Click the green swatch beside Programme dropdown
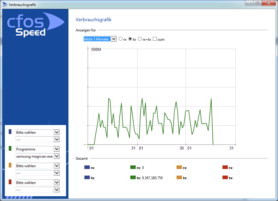Screen dimensions: 278x201 10,148
